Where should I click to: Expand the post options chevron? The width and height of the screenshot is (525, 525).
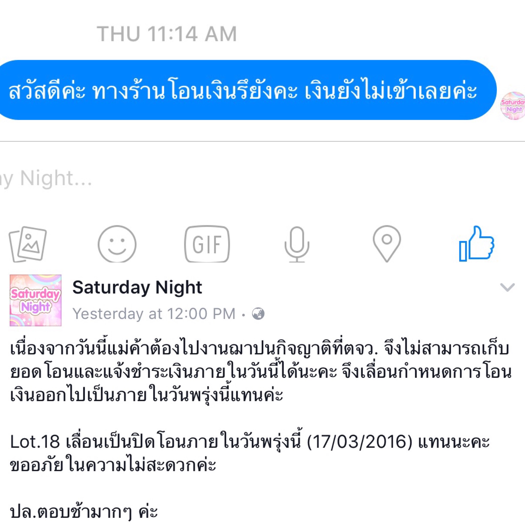507,287
